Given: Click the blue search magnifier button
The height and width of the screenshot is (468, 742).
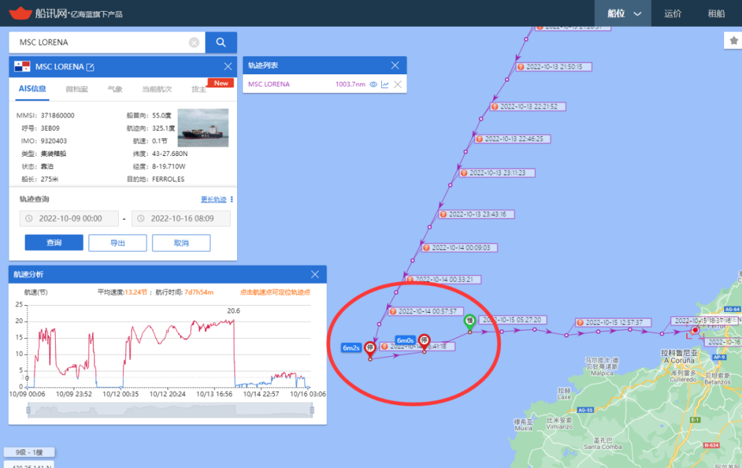Looking at the screenshot, I should pyautogui.click(x=221, y=43).
